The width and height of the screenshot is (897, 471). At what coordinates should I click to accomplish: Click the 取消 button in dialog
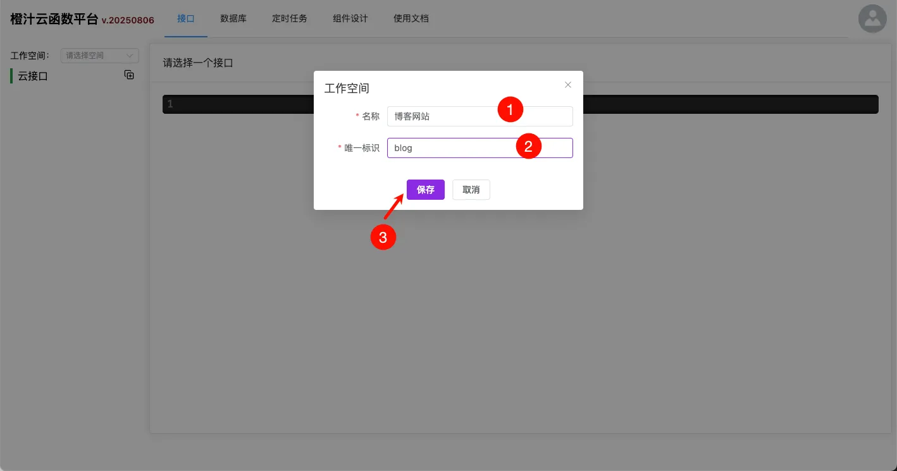coord(471,190)
